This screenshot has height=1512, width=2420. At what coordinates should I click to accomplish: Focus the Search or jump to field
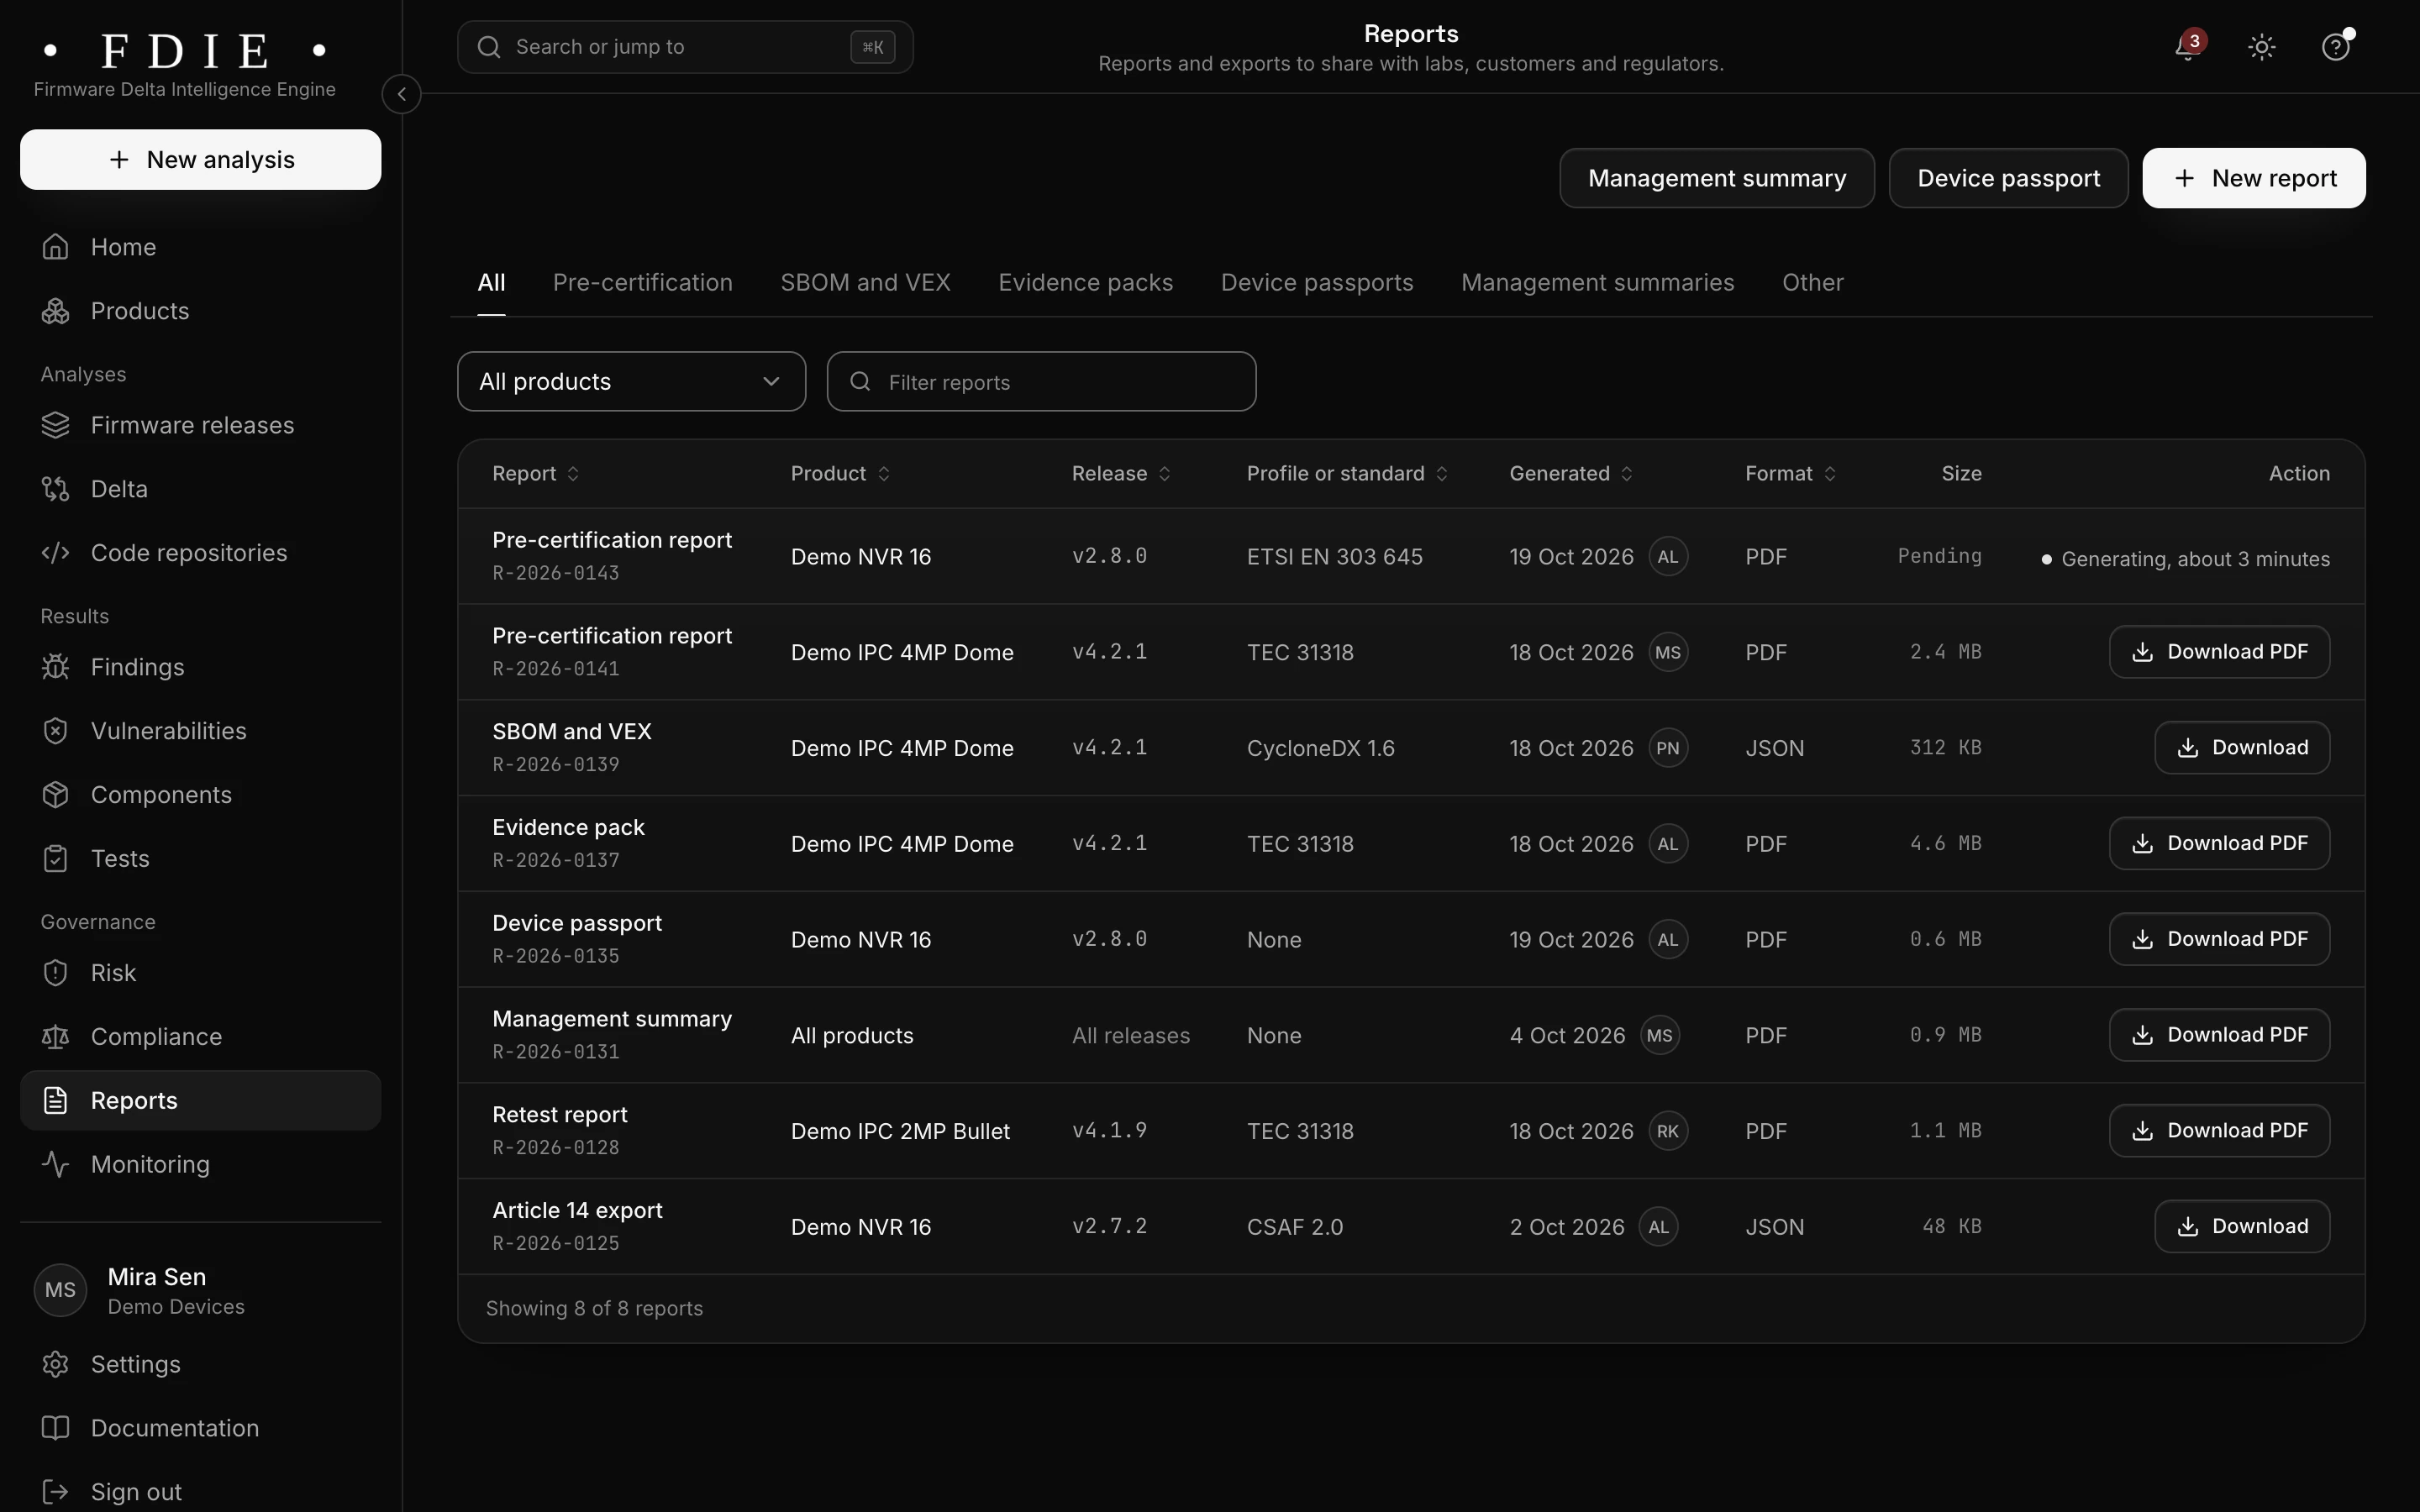point(685,47)
